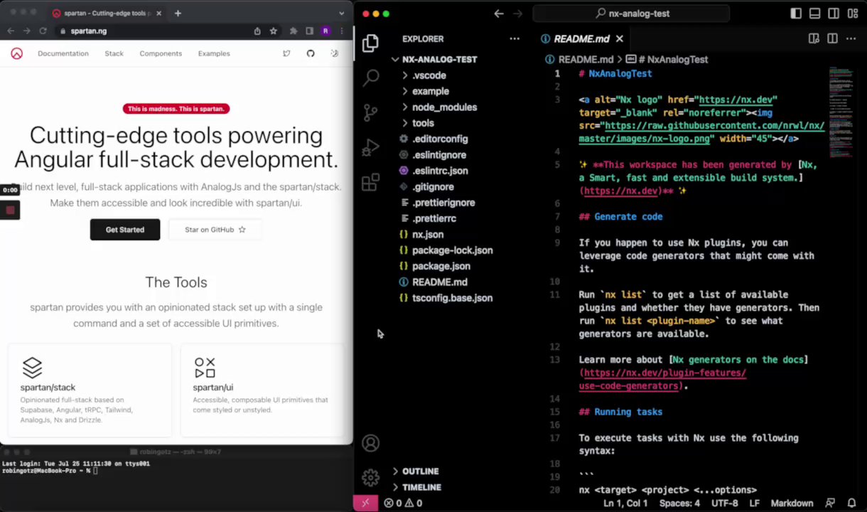Open the VS Code Explorer activity icon

pos(370,43)
